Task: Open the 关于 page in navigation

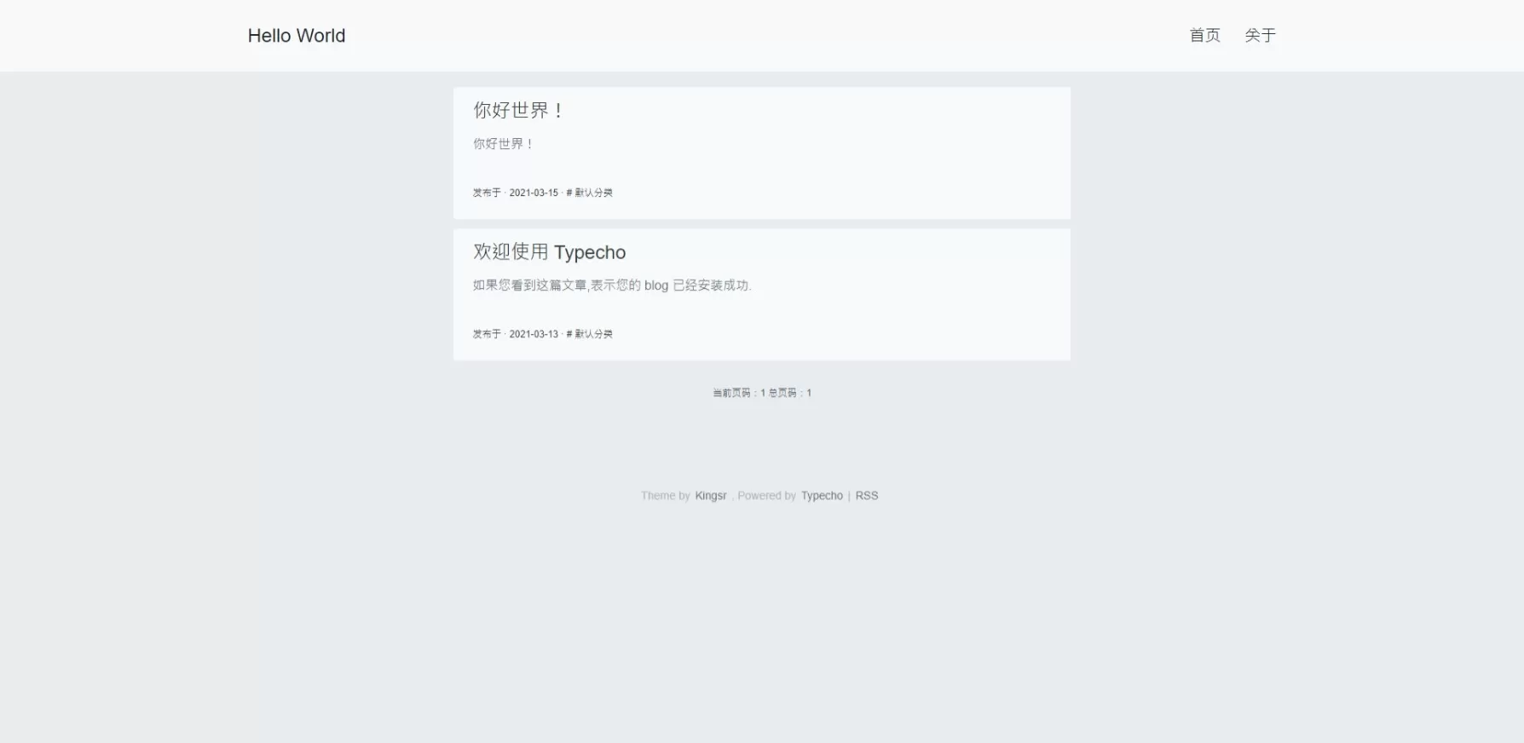Action: click(x=1260, y=35)
